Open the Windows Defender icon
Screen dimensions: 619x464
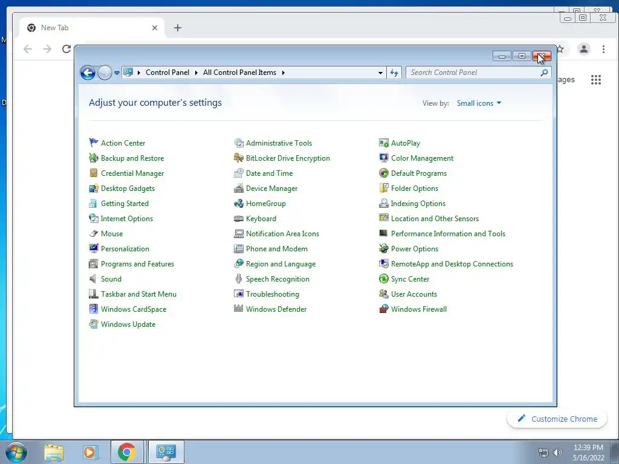tap(238, 309)
